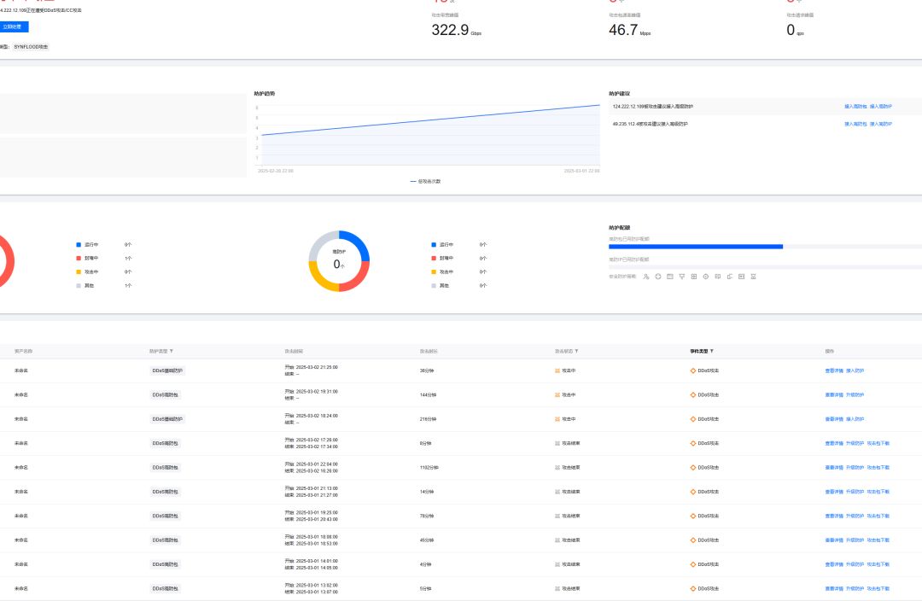
Task: Click the clock icon in the protection policy row
Action: click(x=706, y=277)
